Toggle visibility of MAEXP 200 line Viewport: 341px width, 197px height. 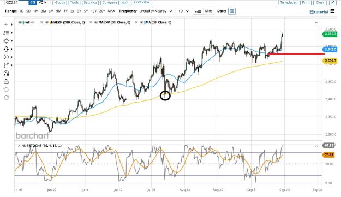tap(47, 22)
